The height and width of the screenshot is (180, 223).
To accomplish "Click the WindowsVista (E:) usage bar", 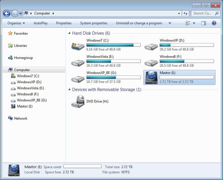I will click(x=113, y=61).
